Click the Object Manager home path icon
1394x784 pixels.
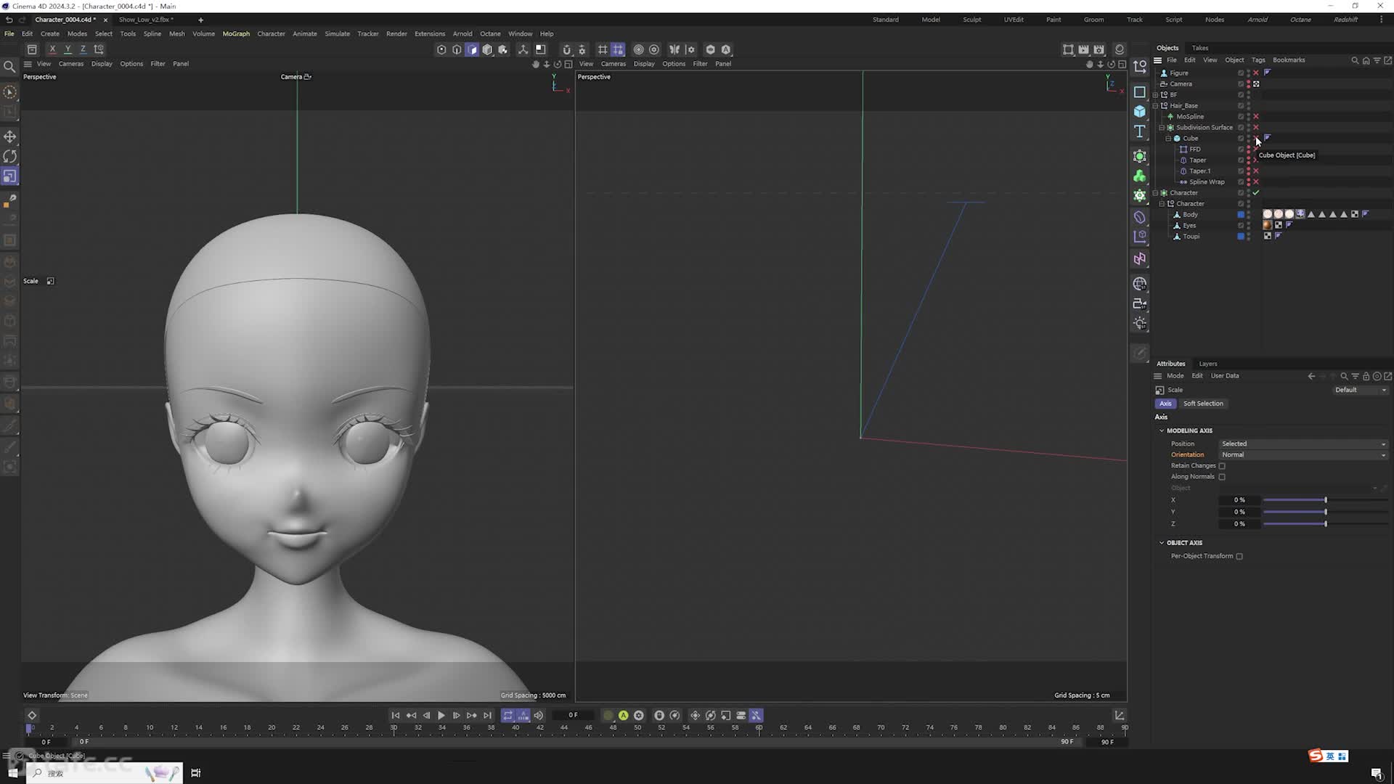(1366, 60)
